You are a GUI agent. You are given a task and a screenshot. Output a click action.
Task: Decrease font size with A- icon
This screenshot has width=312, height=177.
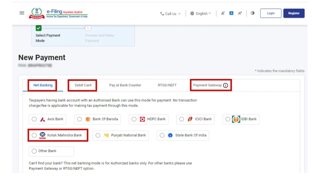click(223, 13)
